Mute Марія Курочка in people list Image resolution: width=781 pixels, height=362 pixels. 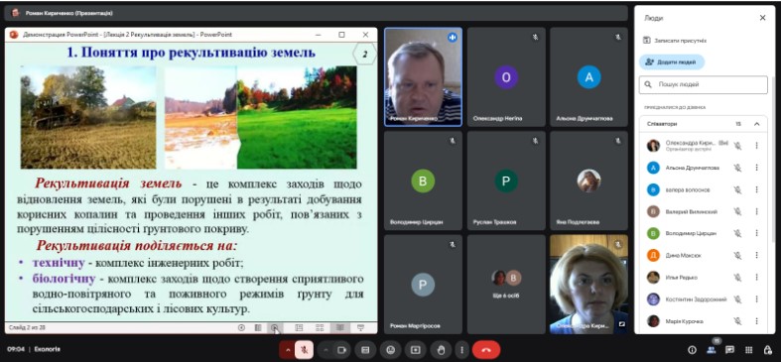tap(737, 321)
